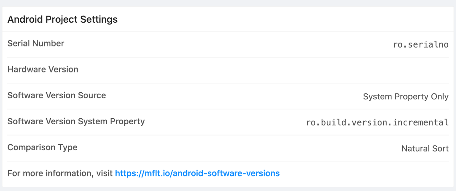456x191 pixels.
Task: Click the Software Version Source label
Action: coord(57,95)
